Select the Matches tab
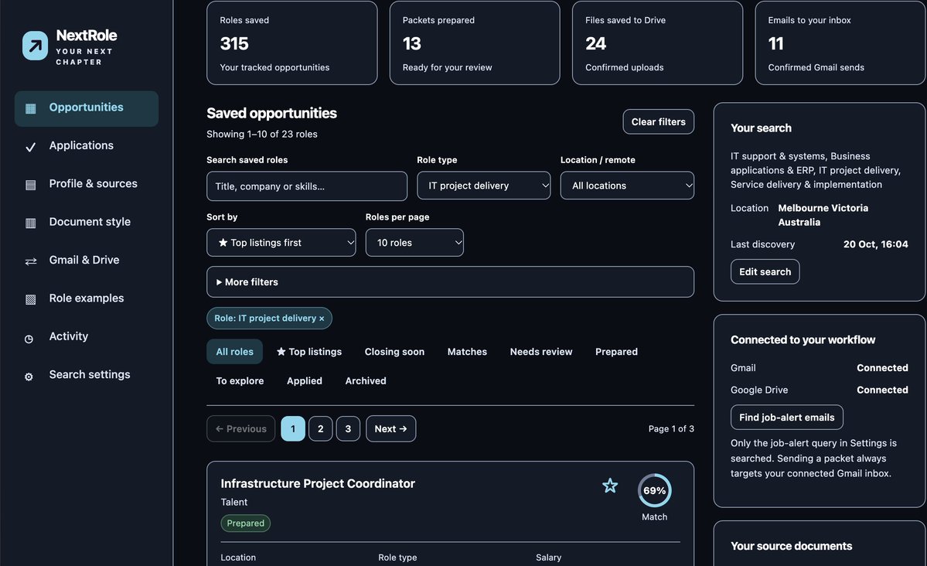 (x=467, y=352)
